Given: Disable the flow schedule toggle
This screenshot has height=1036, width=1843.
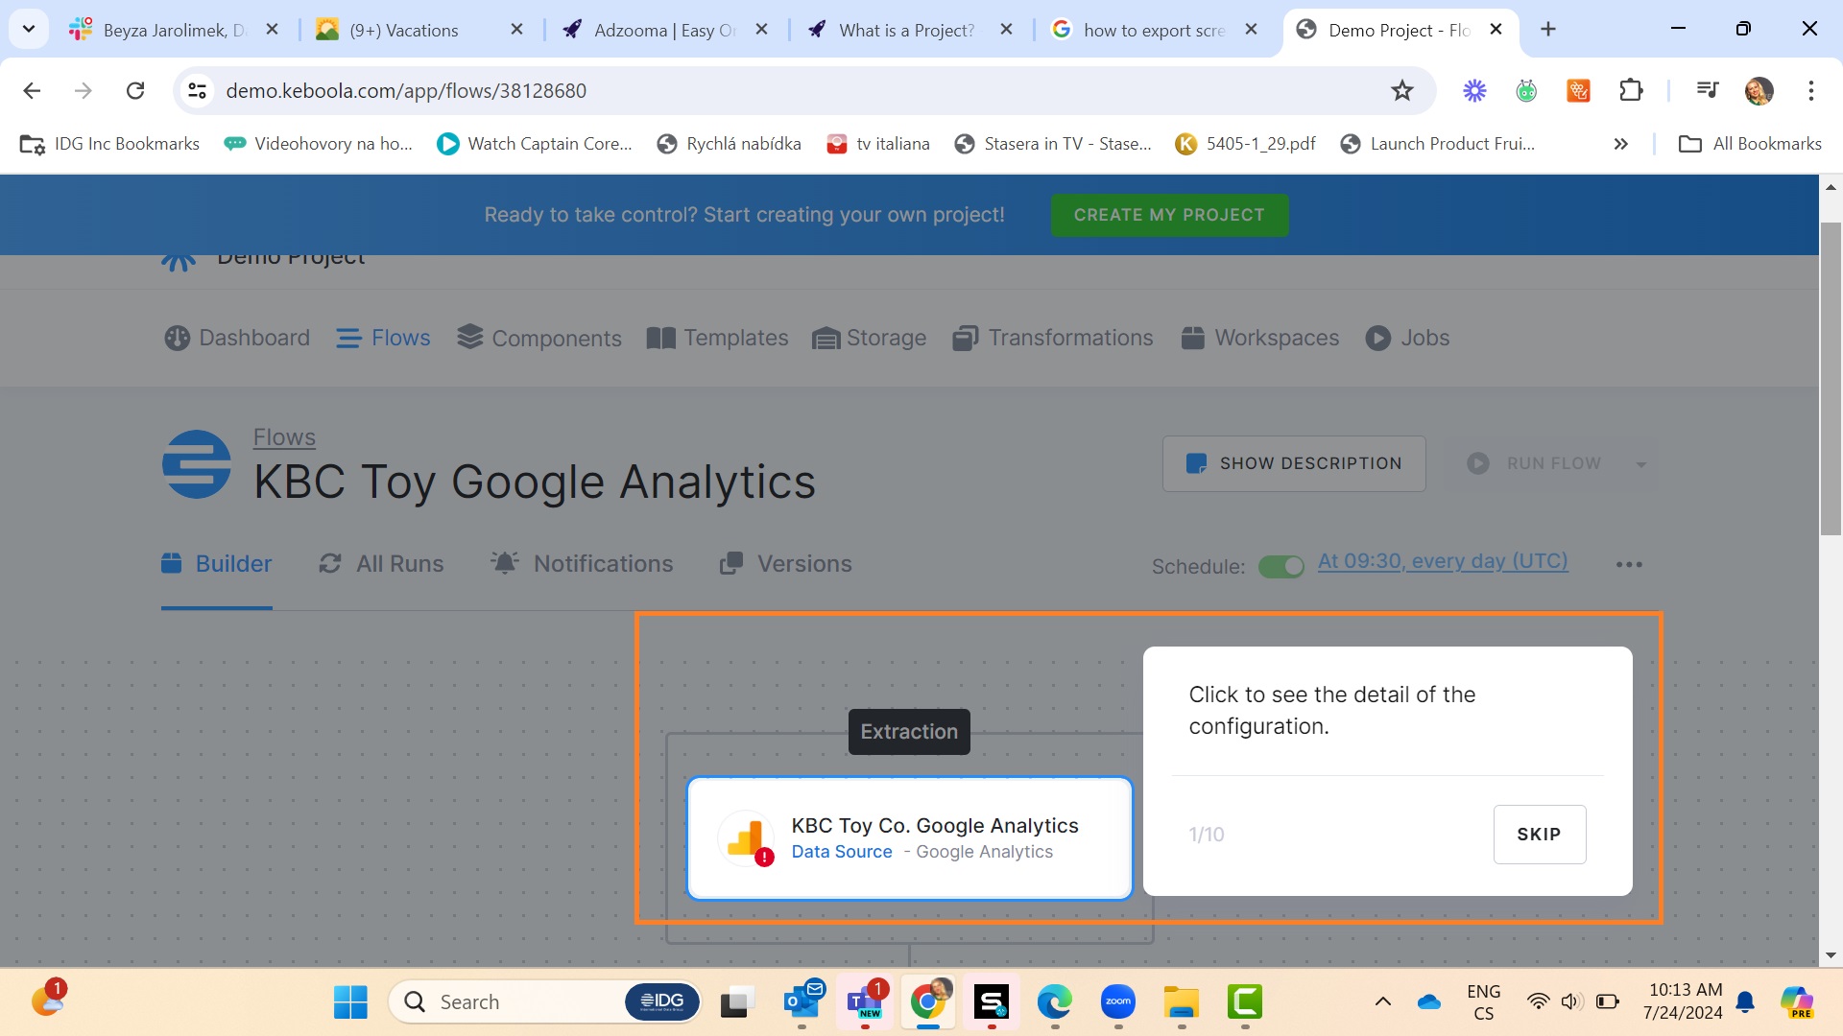Looking at the screenshot, I should click(1281, 566).
